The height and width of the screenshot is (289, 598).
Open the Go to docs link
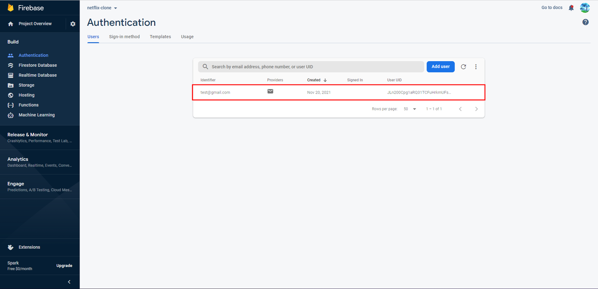coord(552,8)
